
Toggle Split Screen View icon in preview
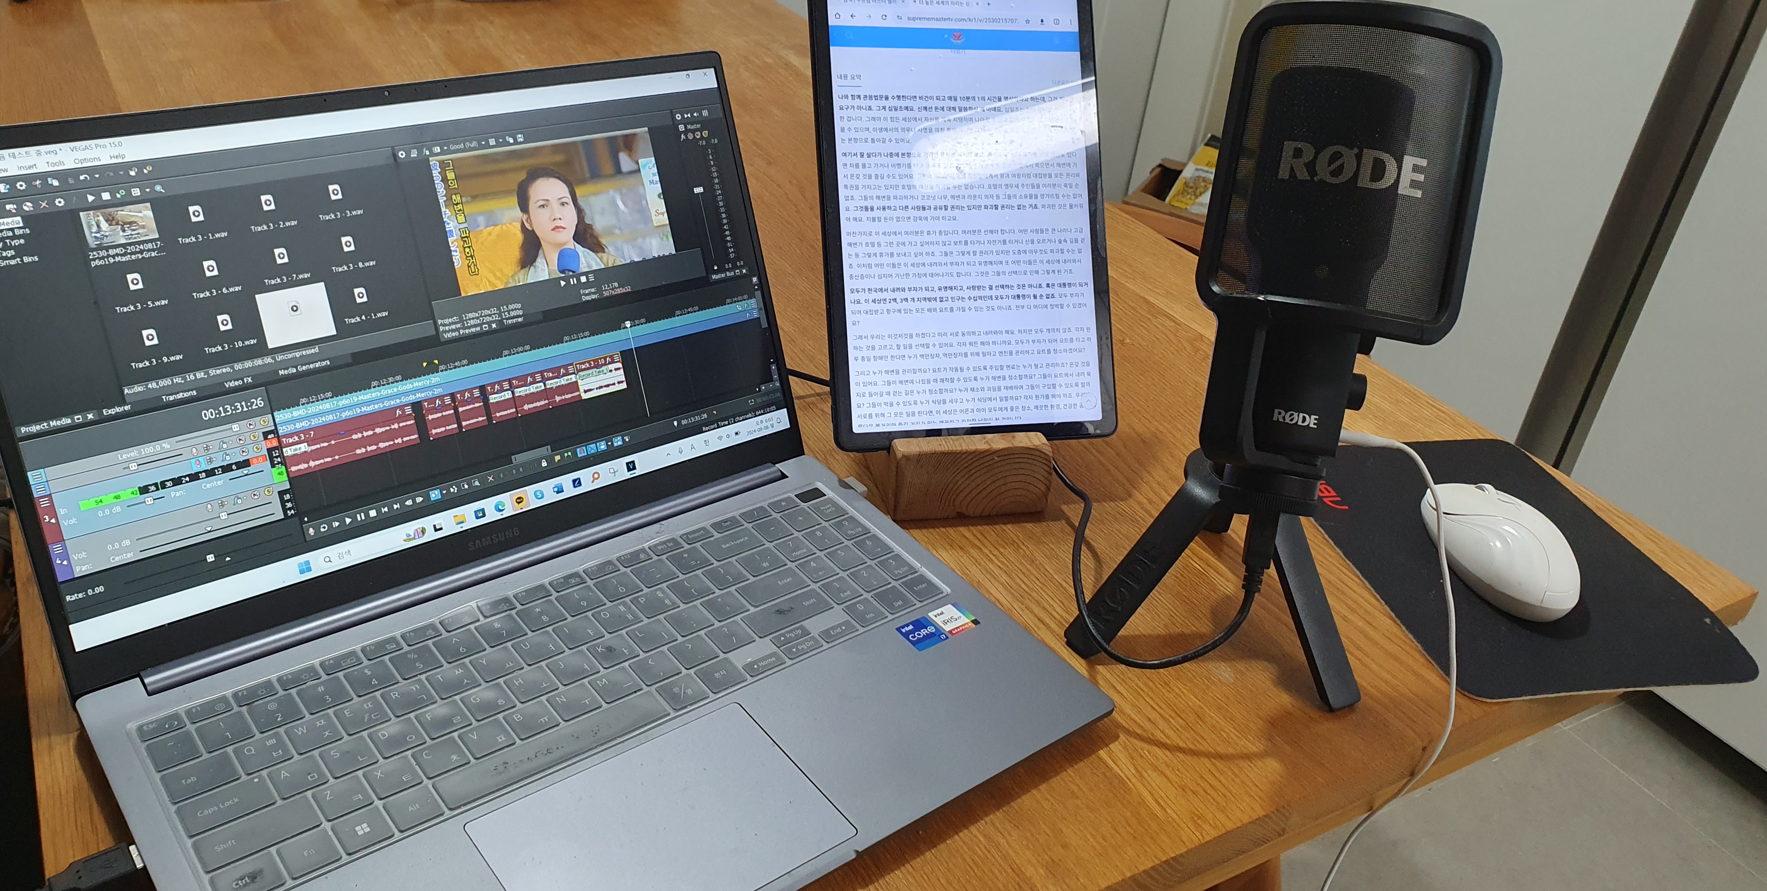[x=436, y=150]
